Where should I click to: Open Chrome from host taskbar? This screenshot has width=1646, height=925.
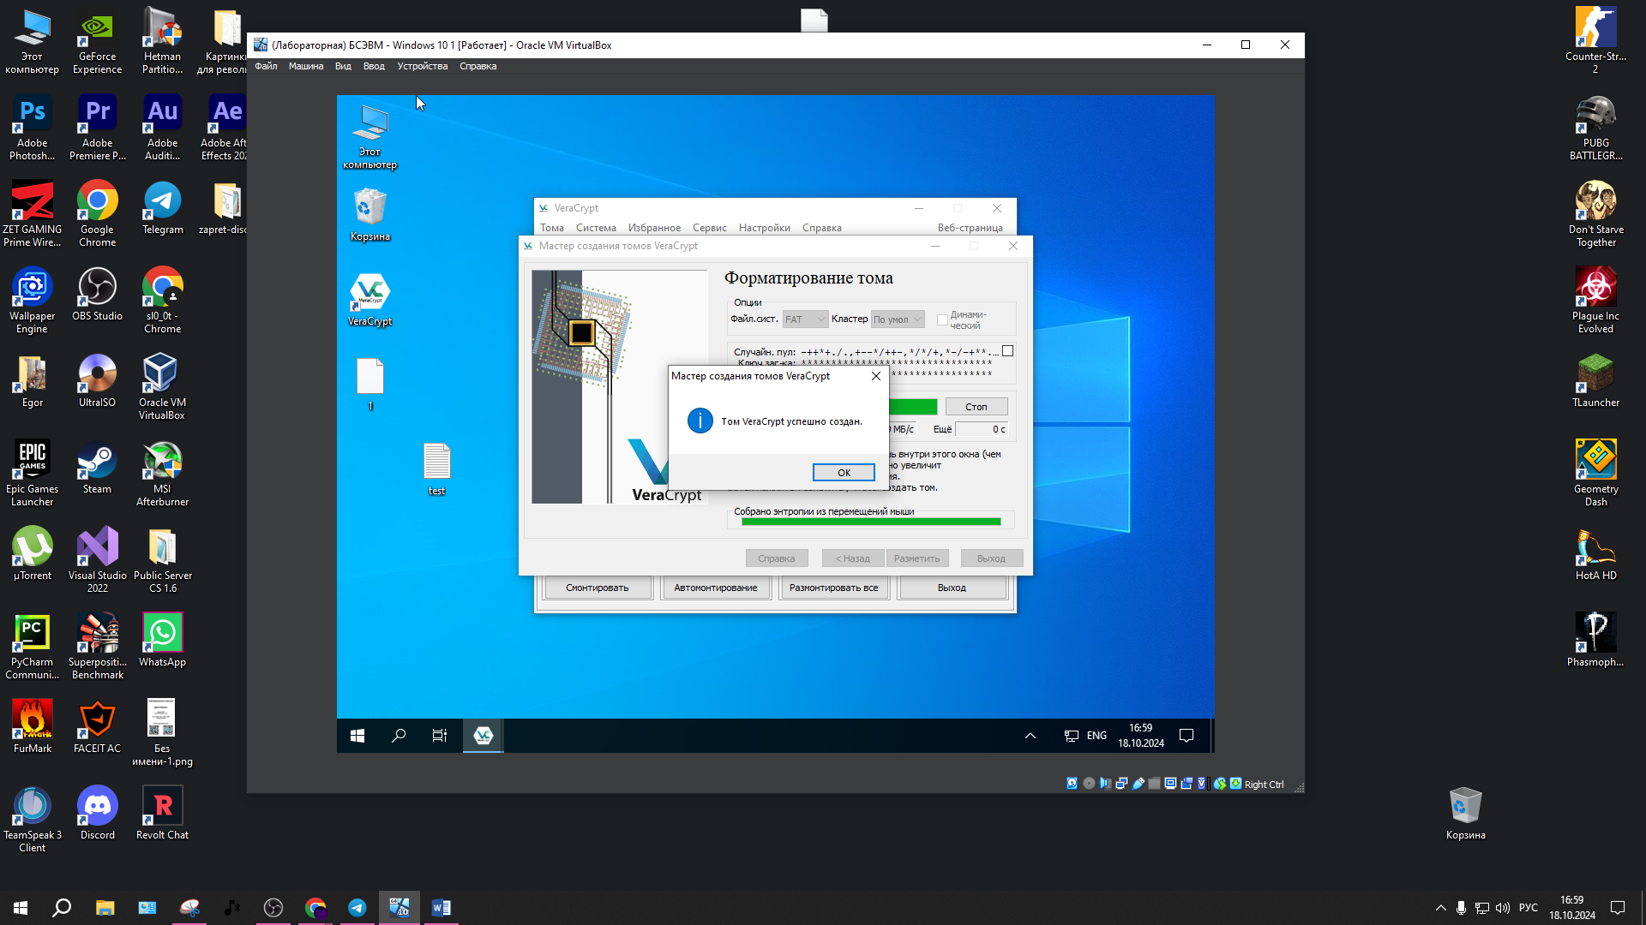[x=315, y=908]
